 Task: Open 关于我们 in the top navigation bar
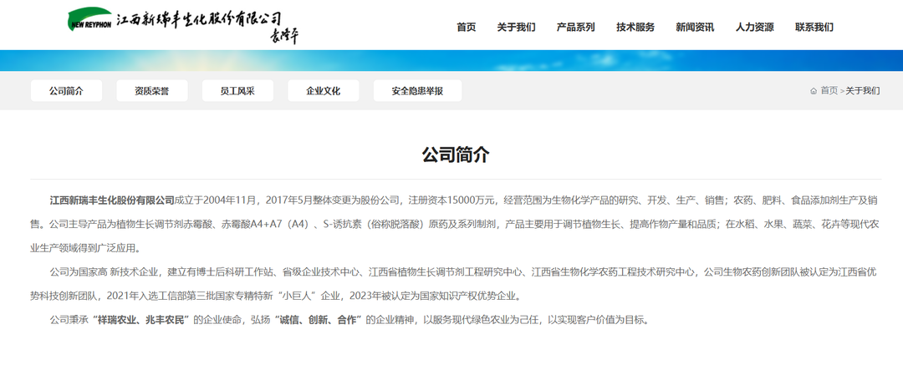516,27
